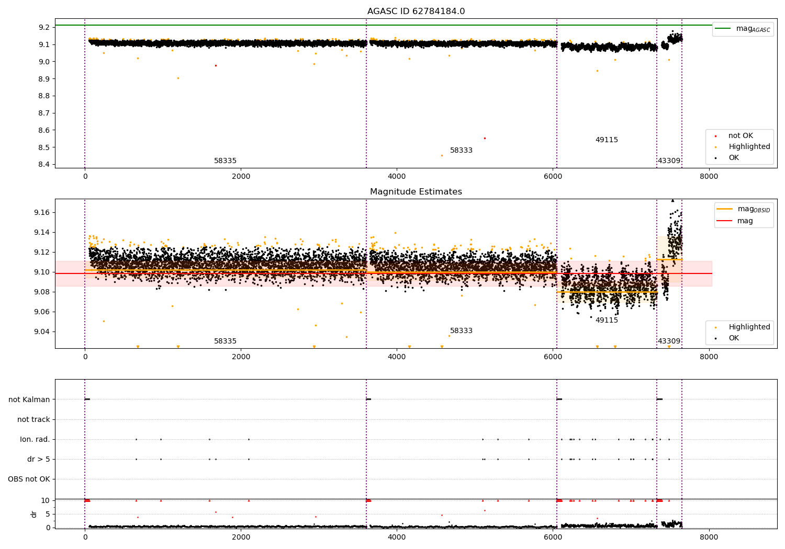
Task: Click the orange outlier point near 8.45 magnitude
Action: [442, 155]
